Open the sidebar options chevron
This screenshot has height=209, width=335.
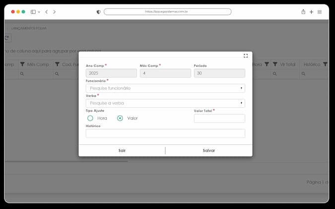(x=39, y=12)
